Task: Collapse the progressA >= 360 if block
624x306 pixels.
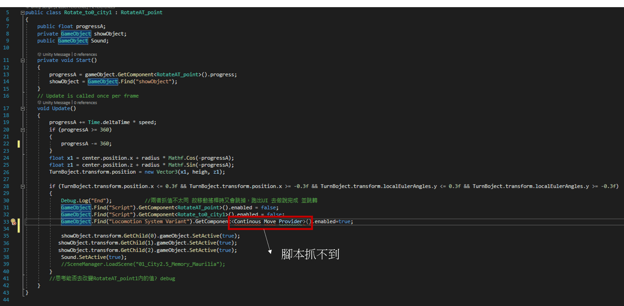Action: [22, 130]
